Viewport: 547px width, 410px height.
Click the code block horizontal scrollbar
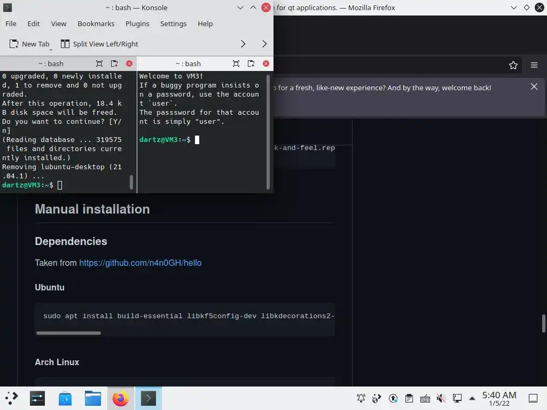tap(69, 333)
